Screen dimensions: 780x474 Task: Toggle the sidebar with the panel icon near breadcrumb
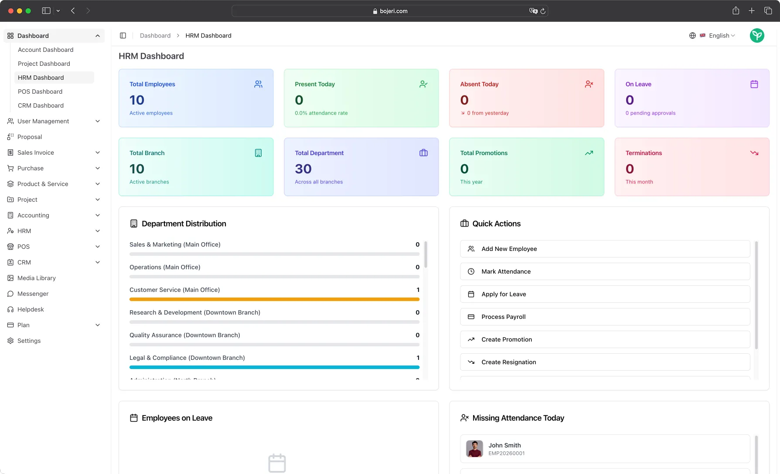point(123,35)
